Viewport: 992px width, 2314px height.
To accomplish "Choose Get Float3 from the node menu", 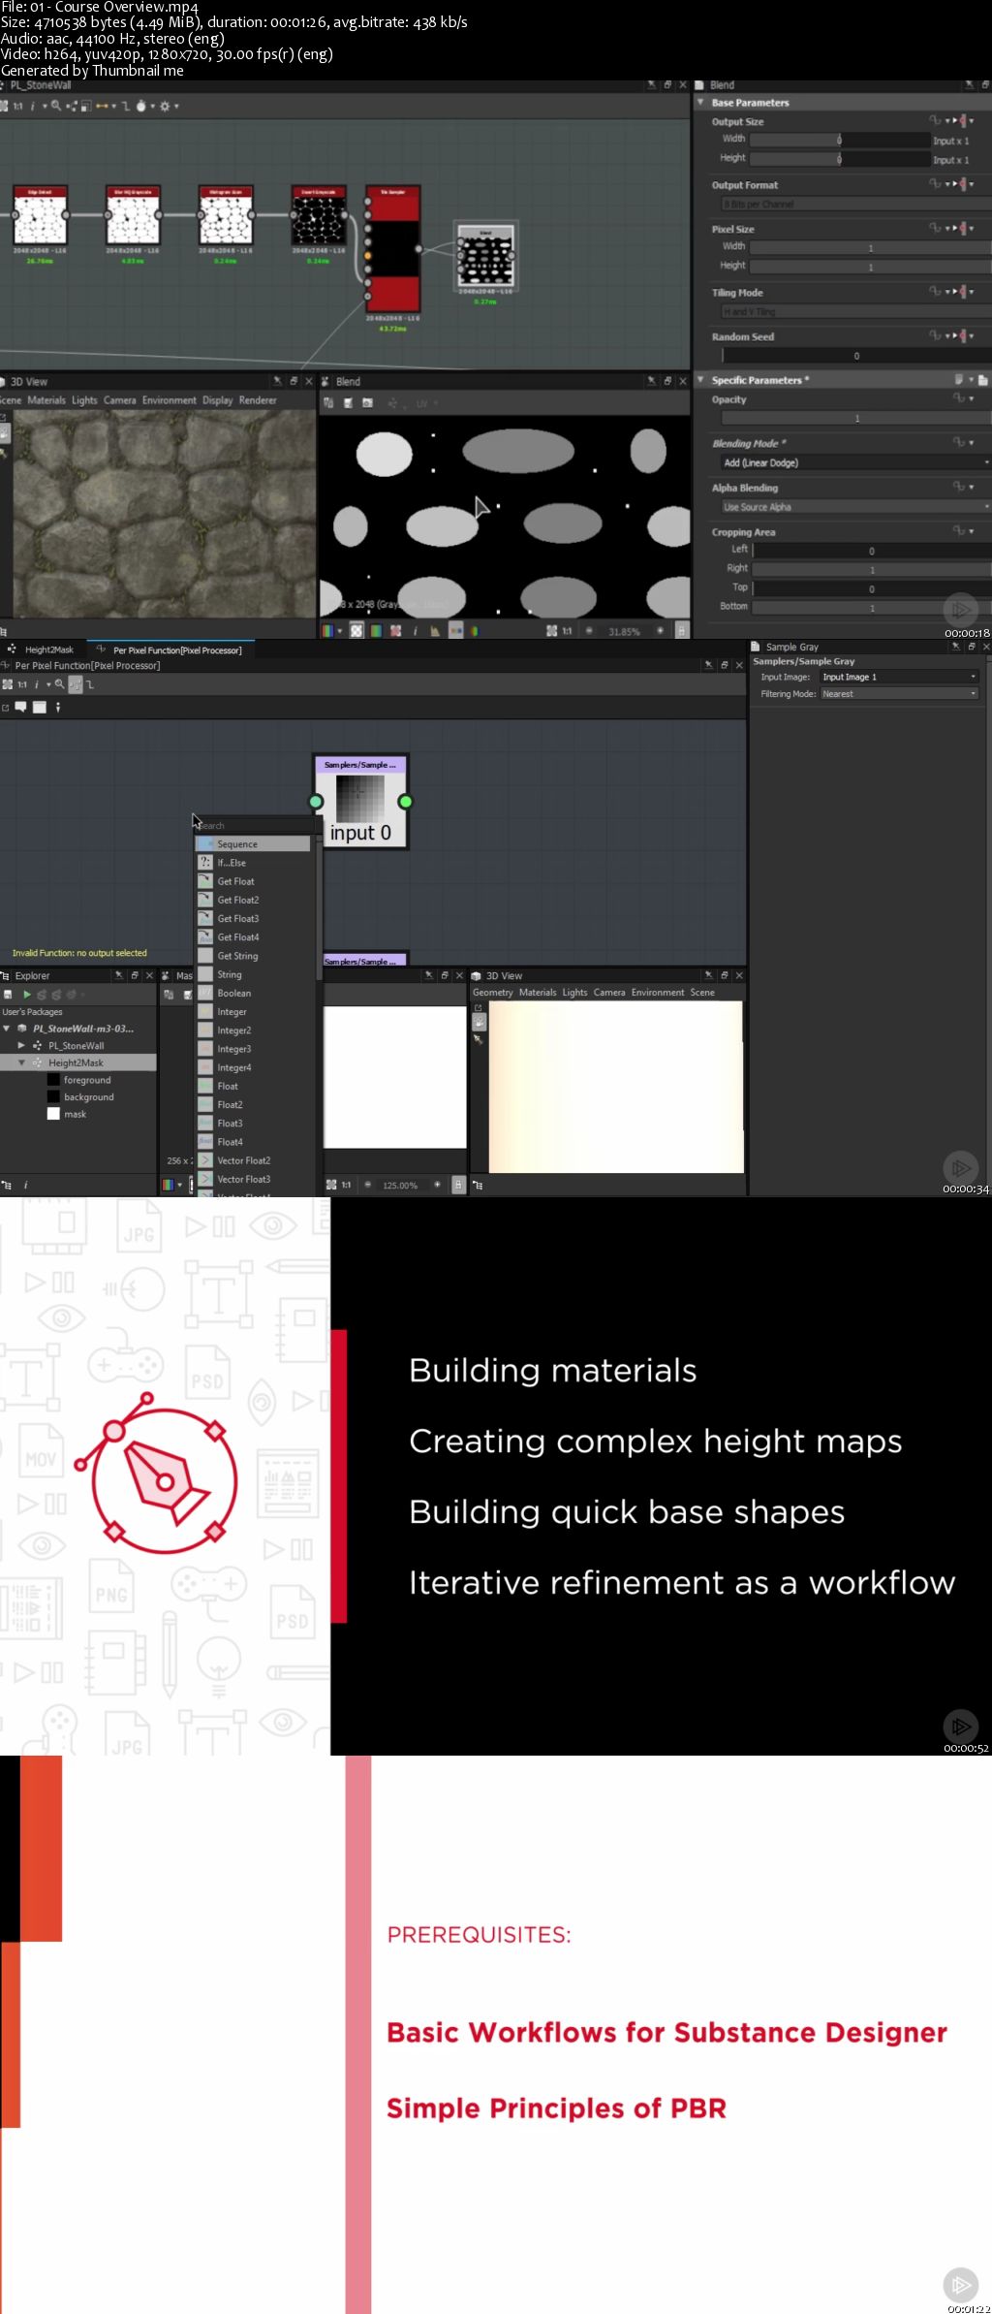I will point(253,919).
